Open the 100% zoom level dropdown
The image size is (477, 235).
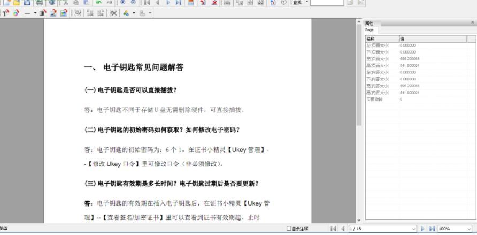tap(469, 229)
